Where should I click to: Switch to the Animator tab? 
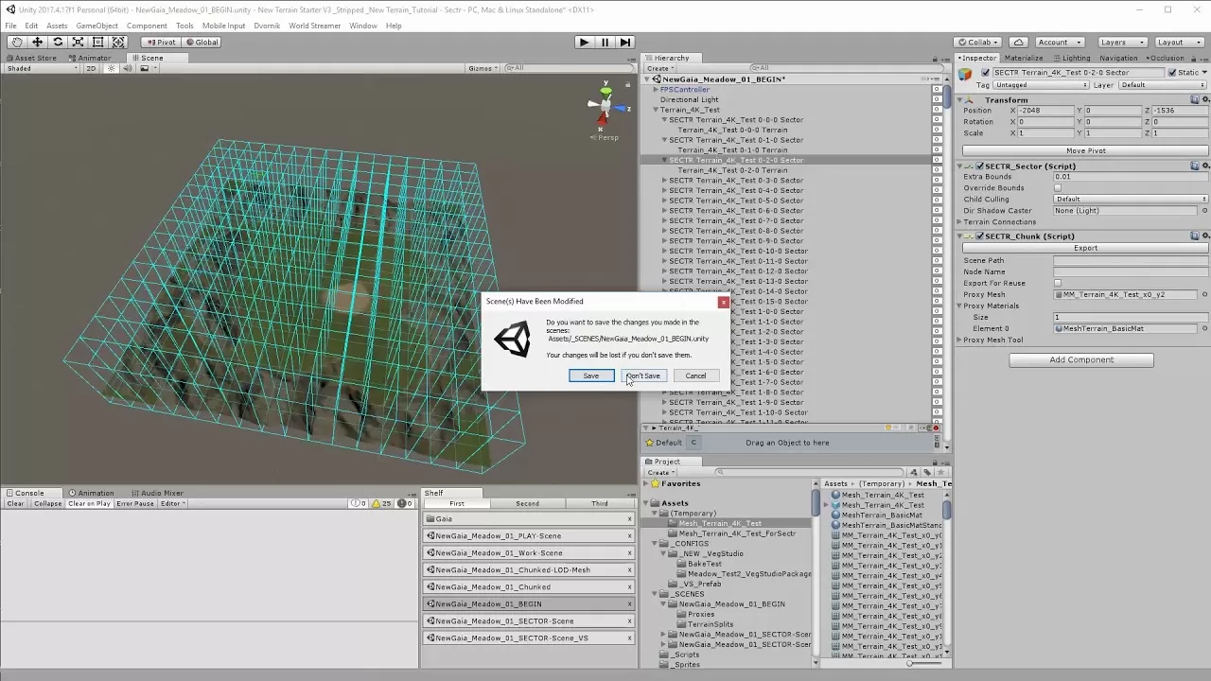point(90,58)
